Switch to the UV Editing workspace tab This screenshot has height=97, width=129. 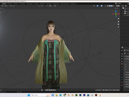click(22, 4)
